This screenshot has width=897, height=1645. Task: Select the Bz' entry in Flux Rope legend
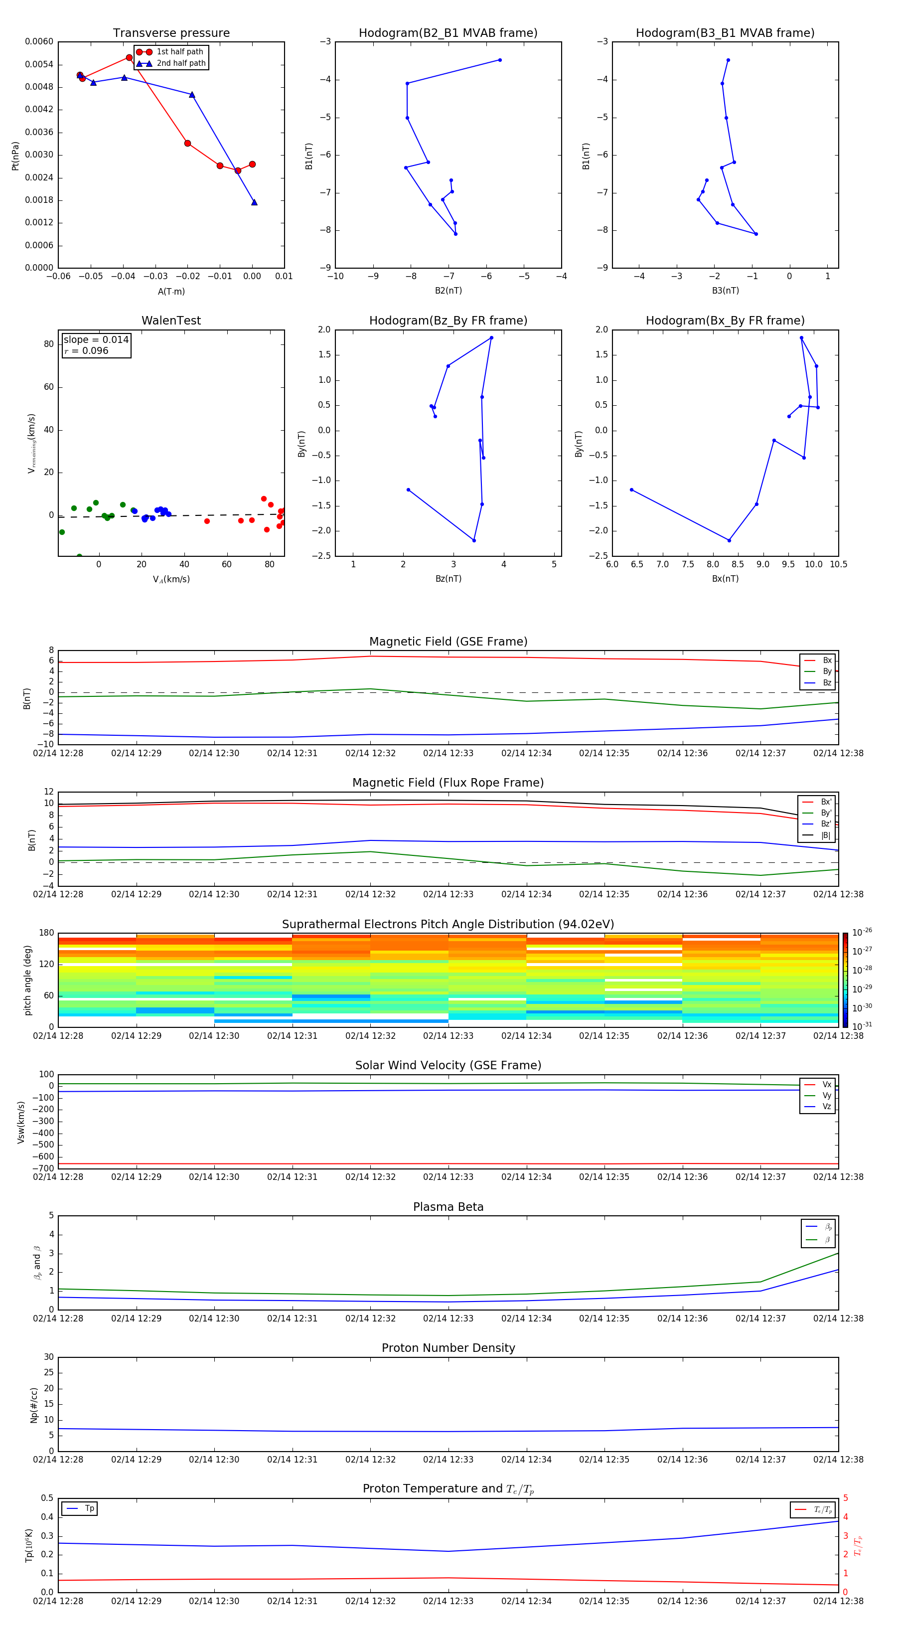(x=817, y=824)
